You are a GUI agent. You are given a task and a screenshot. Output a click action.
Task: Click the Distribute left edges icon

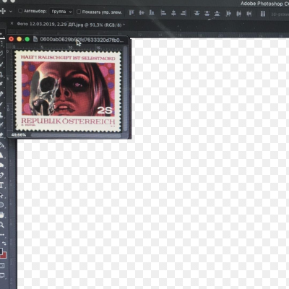pos(228,14)
